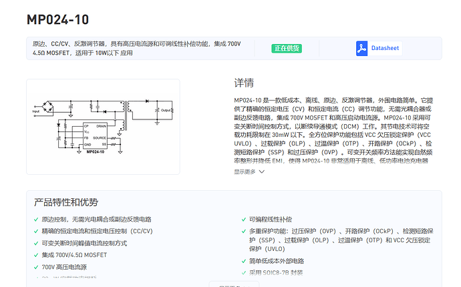Image resolution: width=461 pixels, height=287 pixels.
Task: Click the checkmark beside 700V 高压电流源
Action: (36, 268)
